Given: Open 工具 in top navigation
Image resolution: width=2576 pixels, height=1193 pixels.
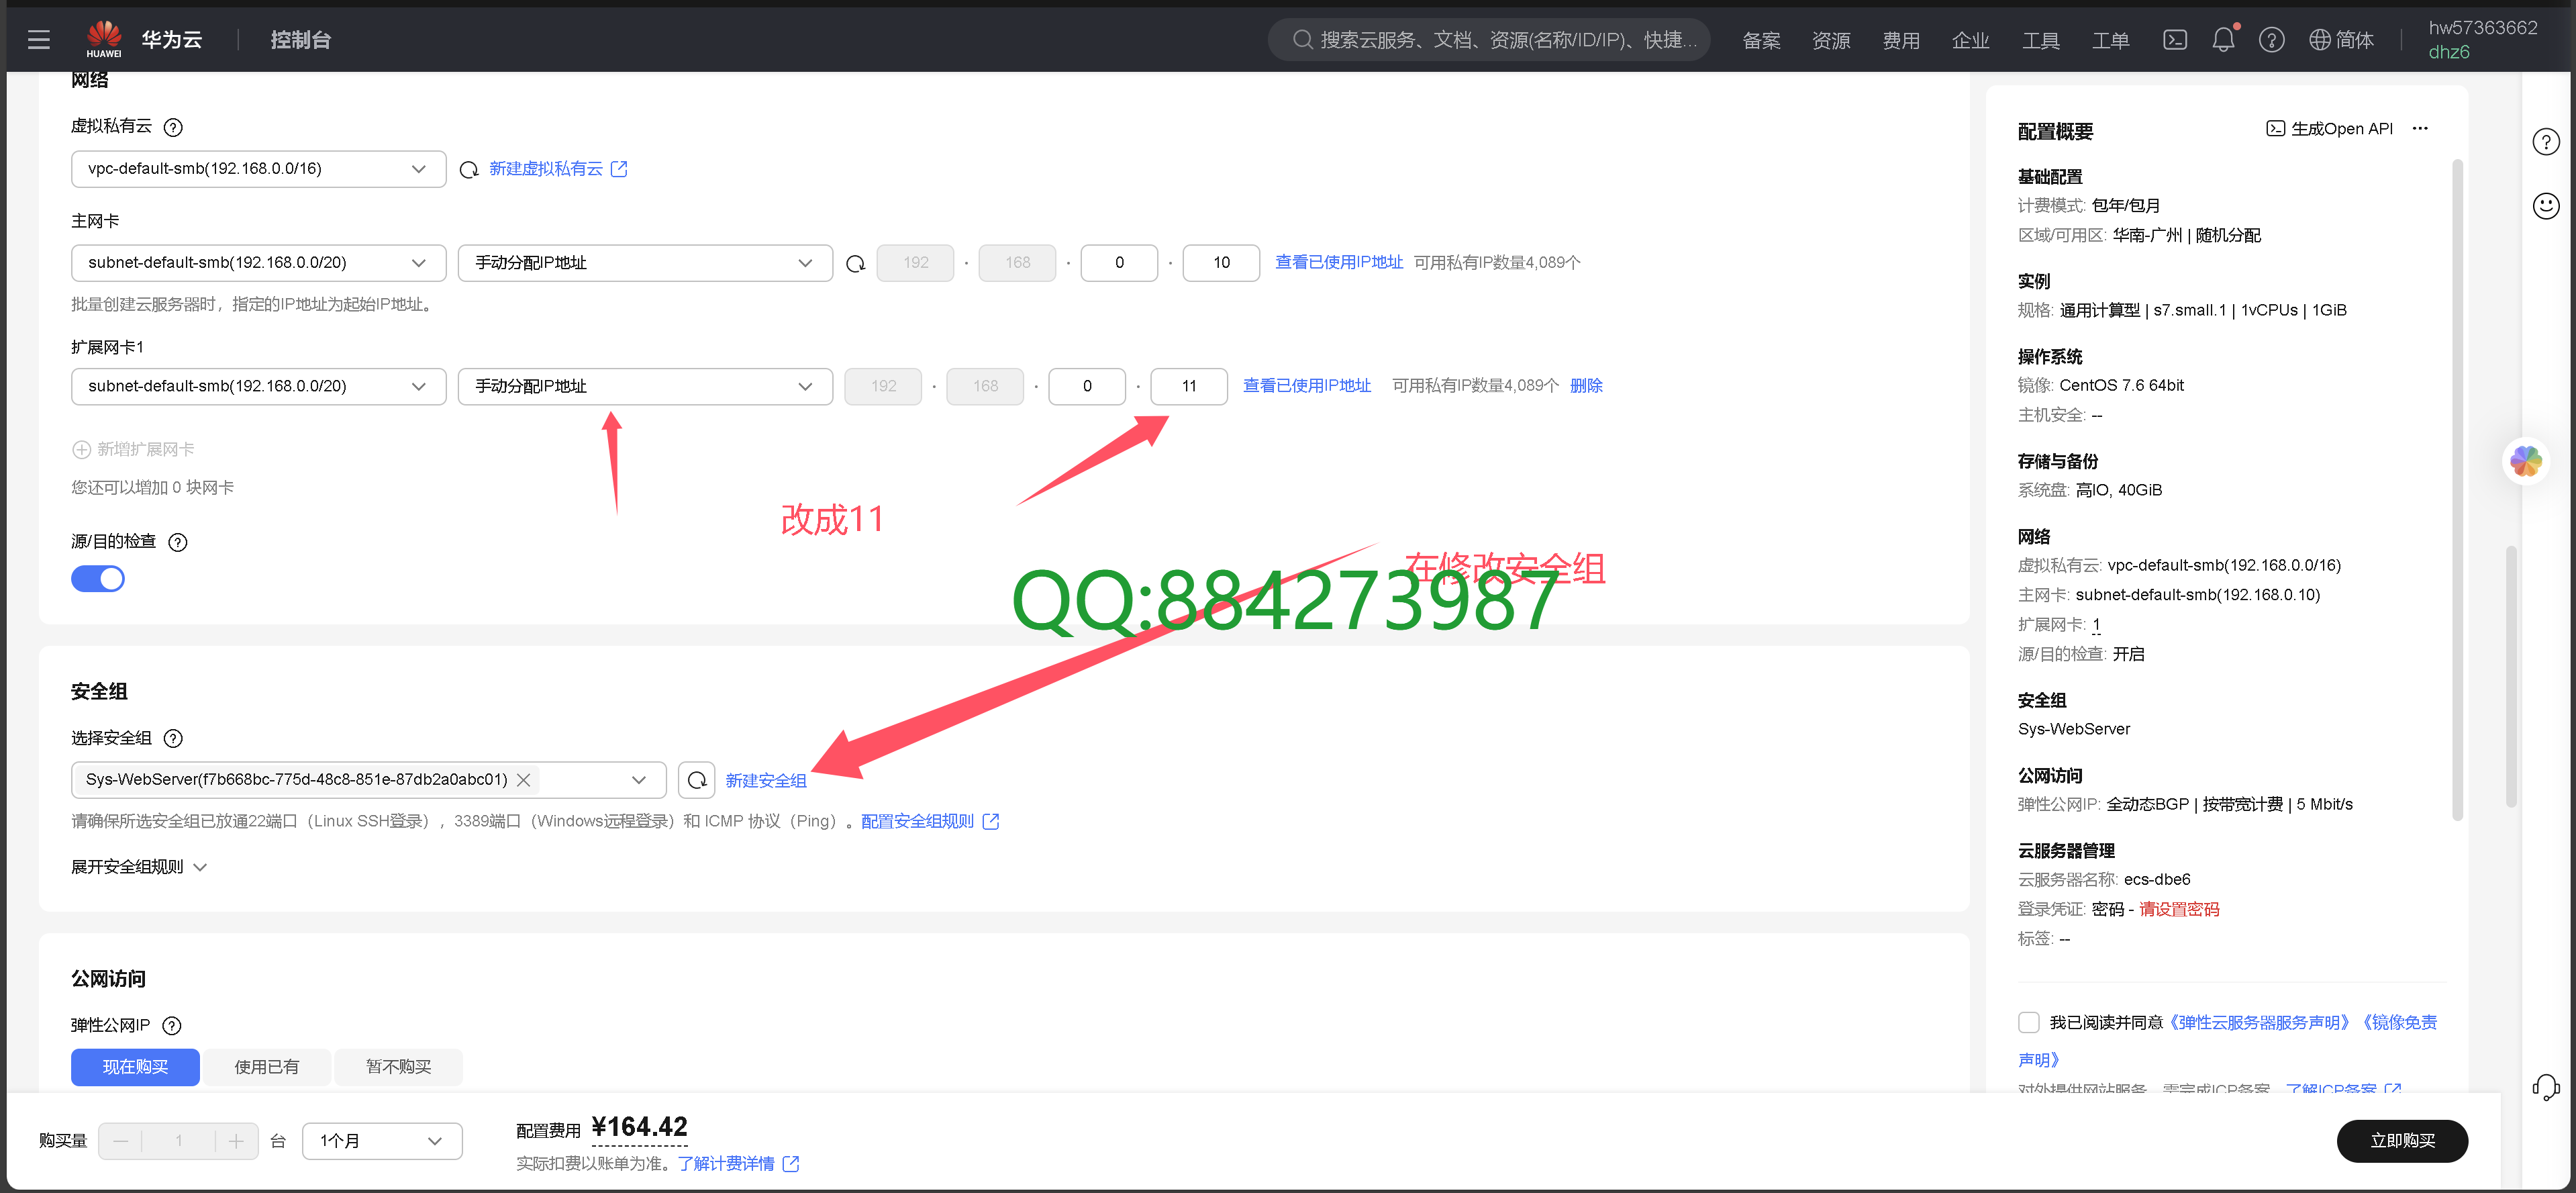Looking at the screenshot, I should pyautogui.click(x=2040, y=40).
